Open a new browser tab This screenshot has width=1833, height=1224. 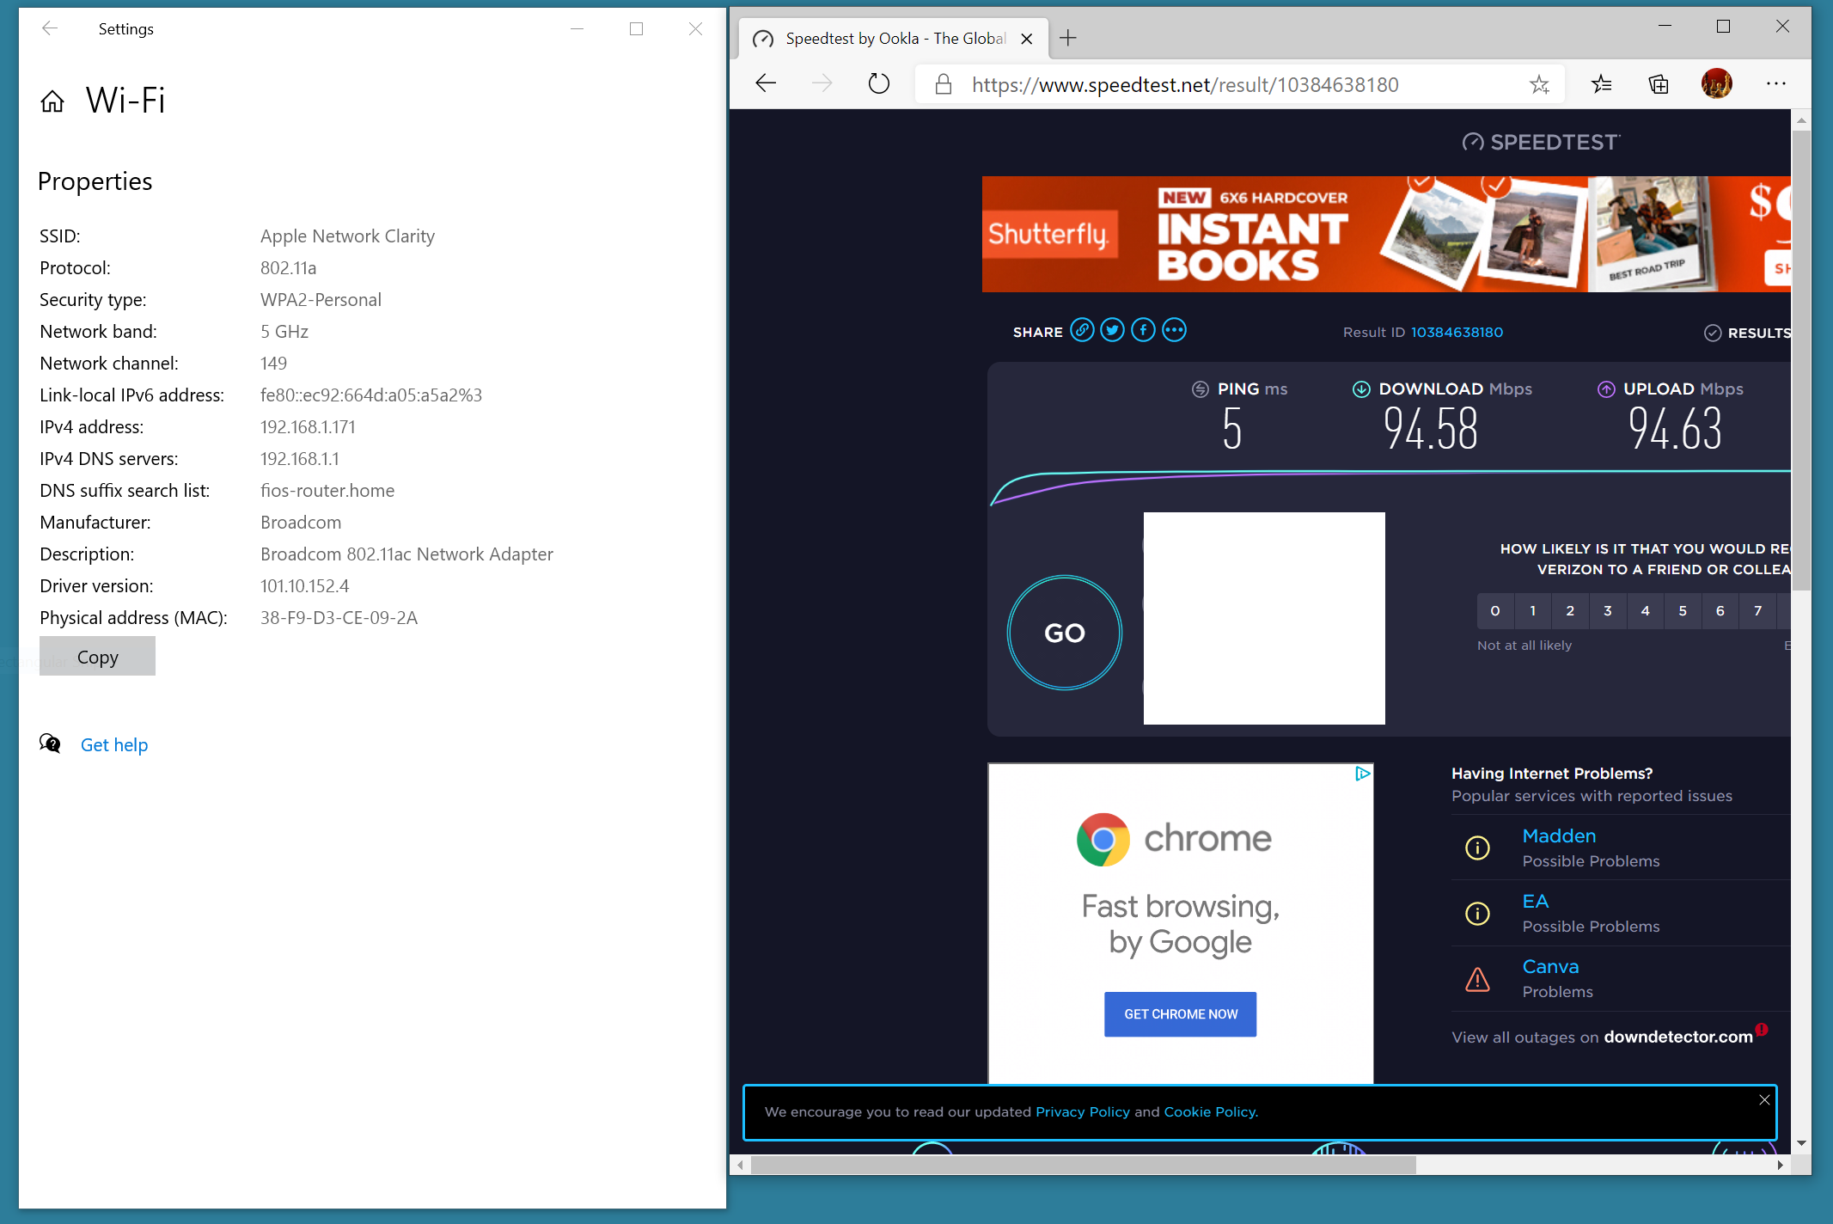tap(1068, 39)
